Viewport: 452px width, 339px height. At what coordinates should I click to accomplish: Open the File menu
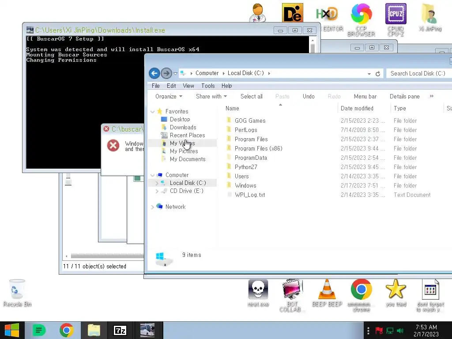[x=156, y=86]
